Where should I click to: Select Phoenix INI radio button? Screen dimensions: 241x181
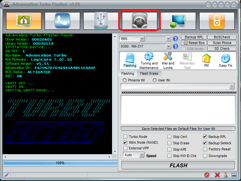(124, 80)
